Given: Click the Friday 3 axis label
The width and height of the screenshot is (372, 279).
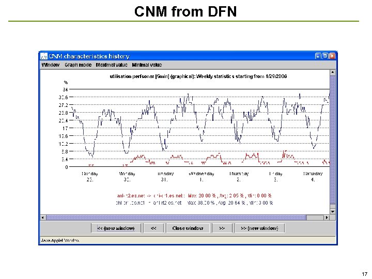Looking at the screenshot, I should click(276, 177).
